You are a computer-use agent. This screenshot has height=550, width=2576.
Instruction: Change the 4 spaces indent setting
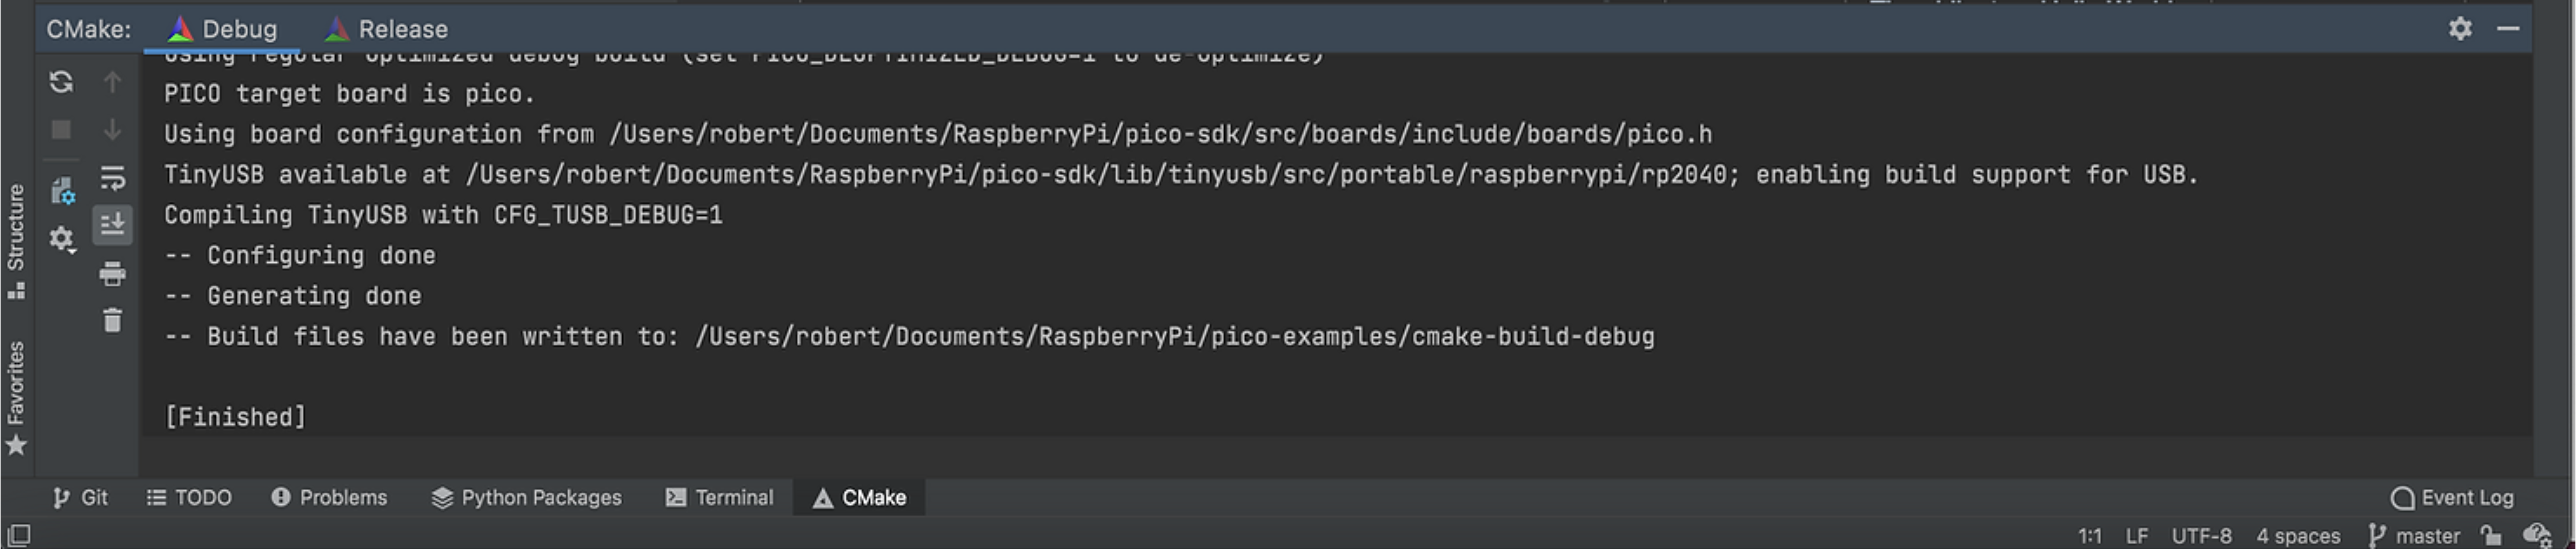tap(2298, 536)
